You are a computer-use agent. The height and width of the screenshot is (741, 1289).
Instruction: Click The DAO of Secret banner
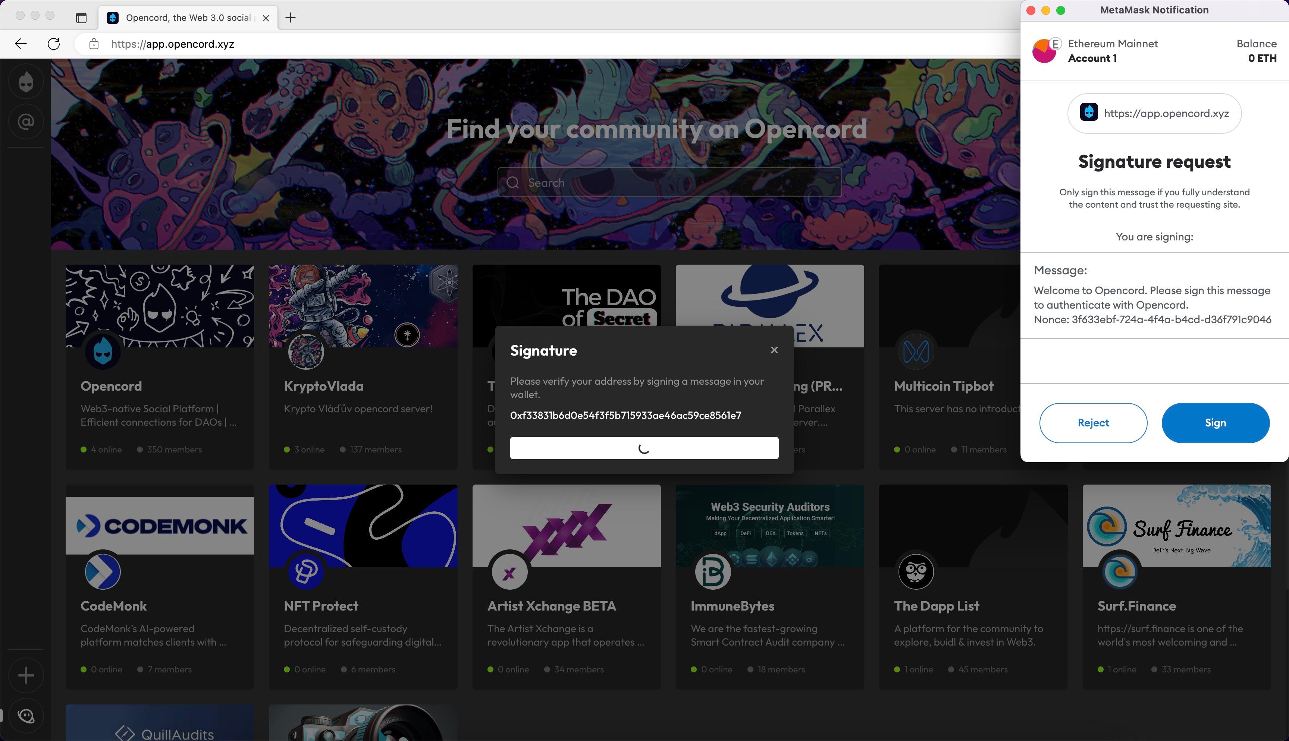[567, 295]
